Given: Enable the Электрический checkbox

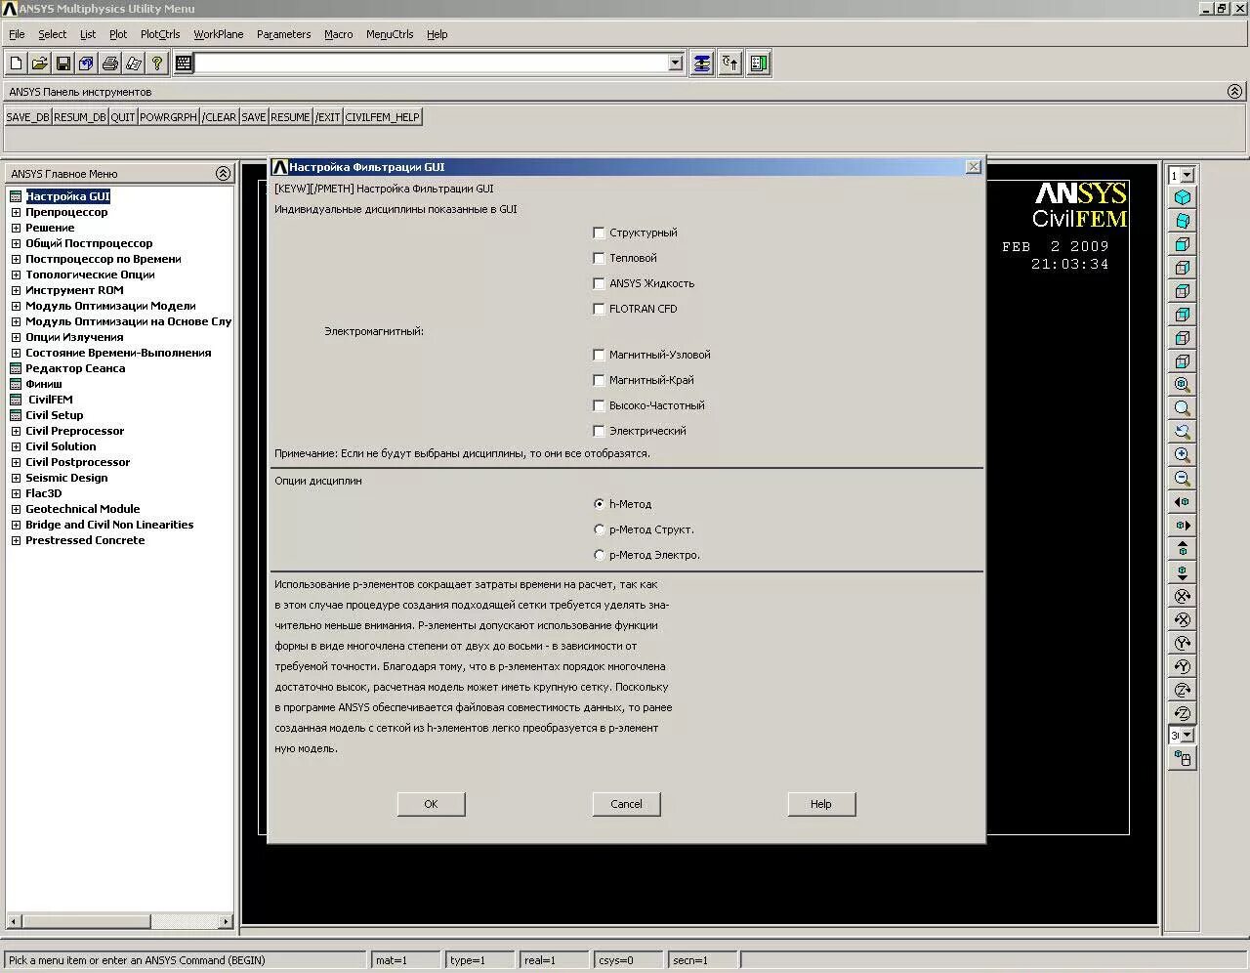Looking at the screenshot, I should pos(599,431).
